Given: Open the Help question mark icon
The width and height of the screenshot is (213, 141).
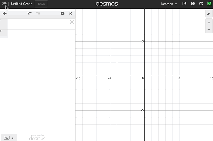Looking at the screenshot, I should 193,4.
